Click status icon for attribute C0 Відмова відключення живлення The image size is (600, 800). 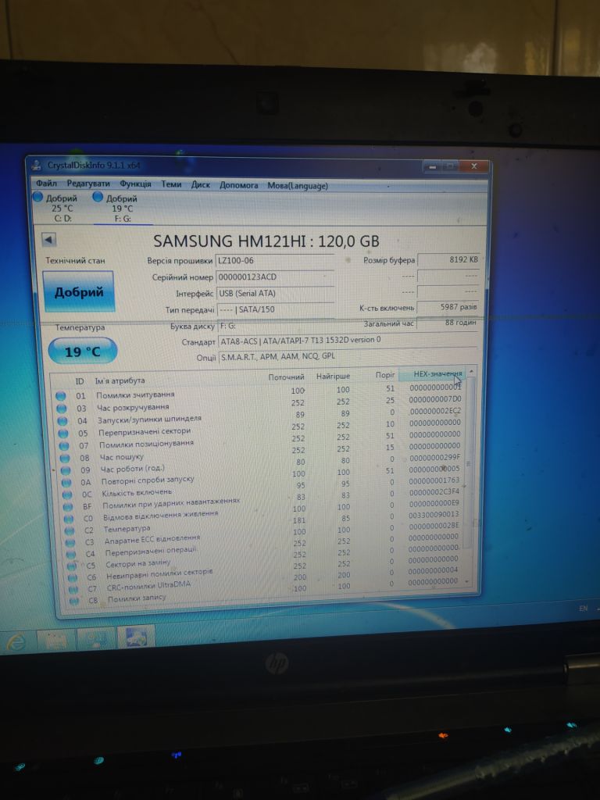click(70, 519)
